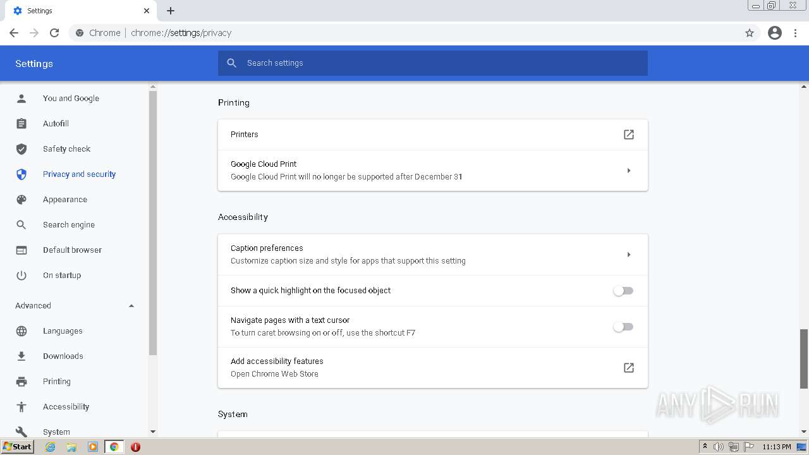Viewport: 809px width, 455px height.
Task: Toggle quick highlight on focused object
Action: tap(623, 291)
